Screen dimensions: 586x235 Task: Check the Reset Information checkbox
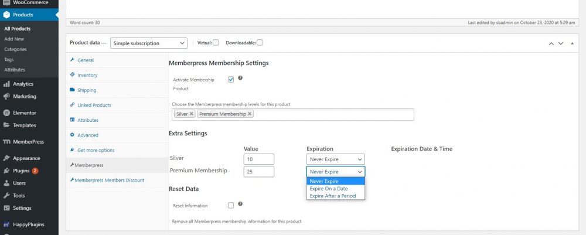pos(230,205)
